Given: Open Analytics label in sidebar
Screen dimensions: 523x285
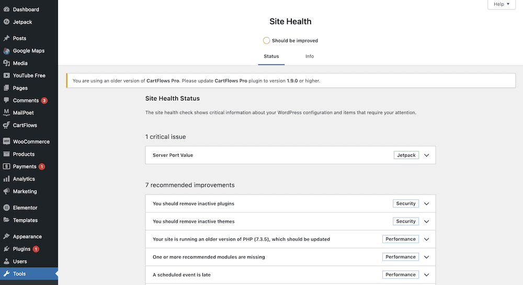Looking at the screenshot, I should point(24,179).
